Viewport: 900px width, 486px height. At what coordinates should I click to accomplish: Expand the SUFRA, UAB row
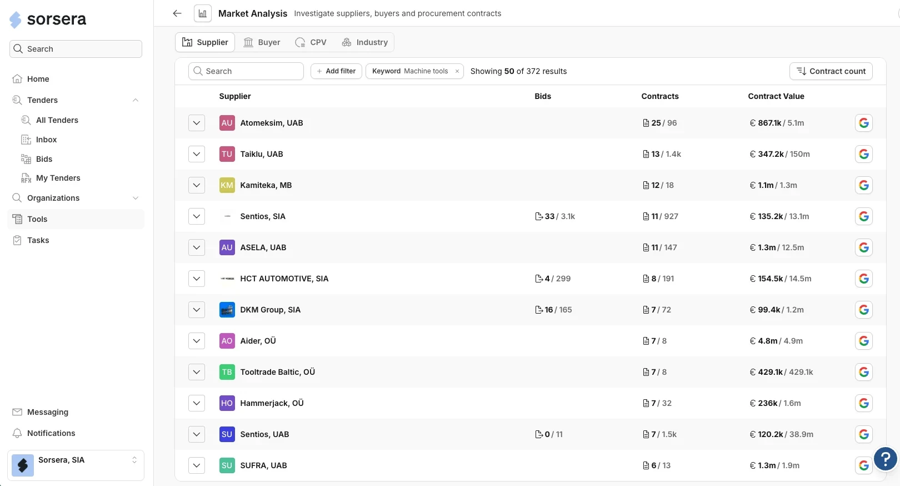[197, 465]
